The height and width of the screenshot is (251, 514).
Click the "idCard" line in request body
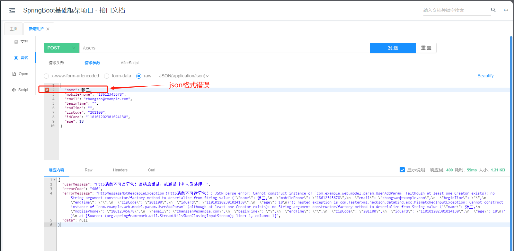[x=97, y=117]
